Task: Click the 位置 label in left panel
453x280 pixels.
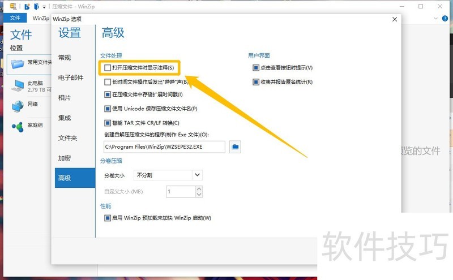Action: [16, 48]
